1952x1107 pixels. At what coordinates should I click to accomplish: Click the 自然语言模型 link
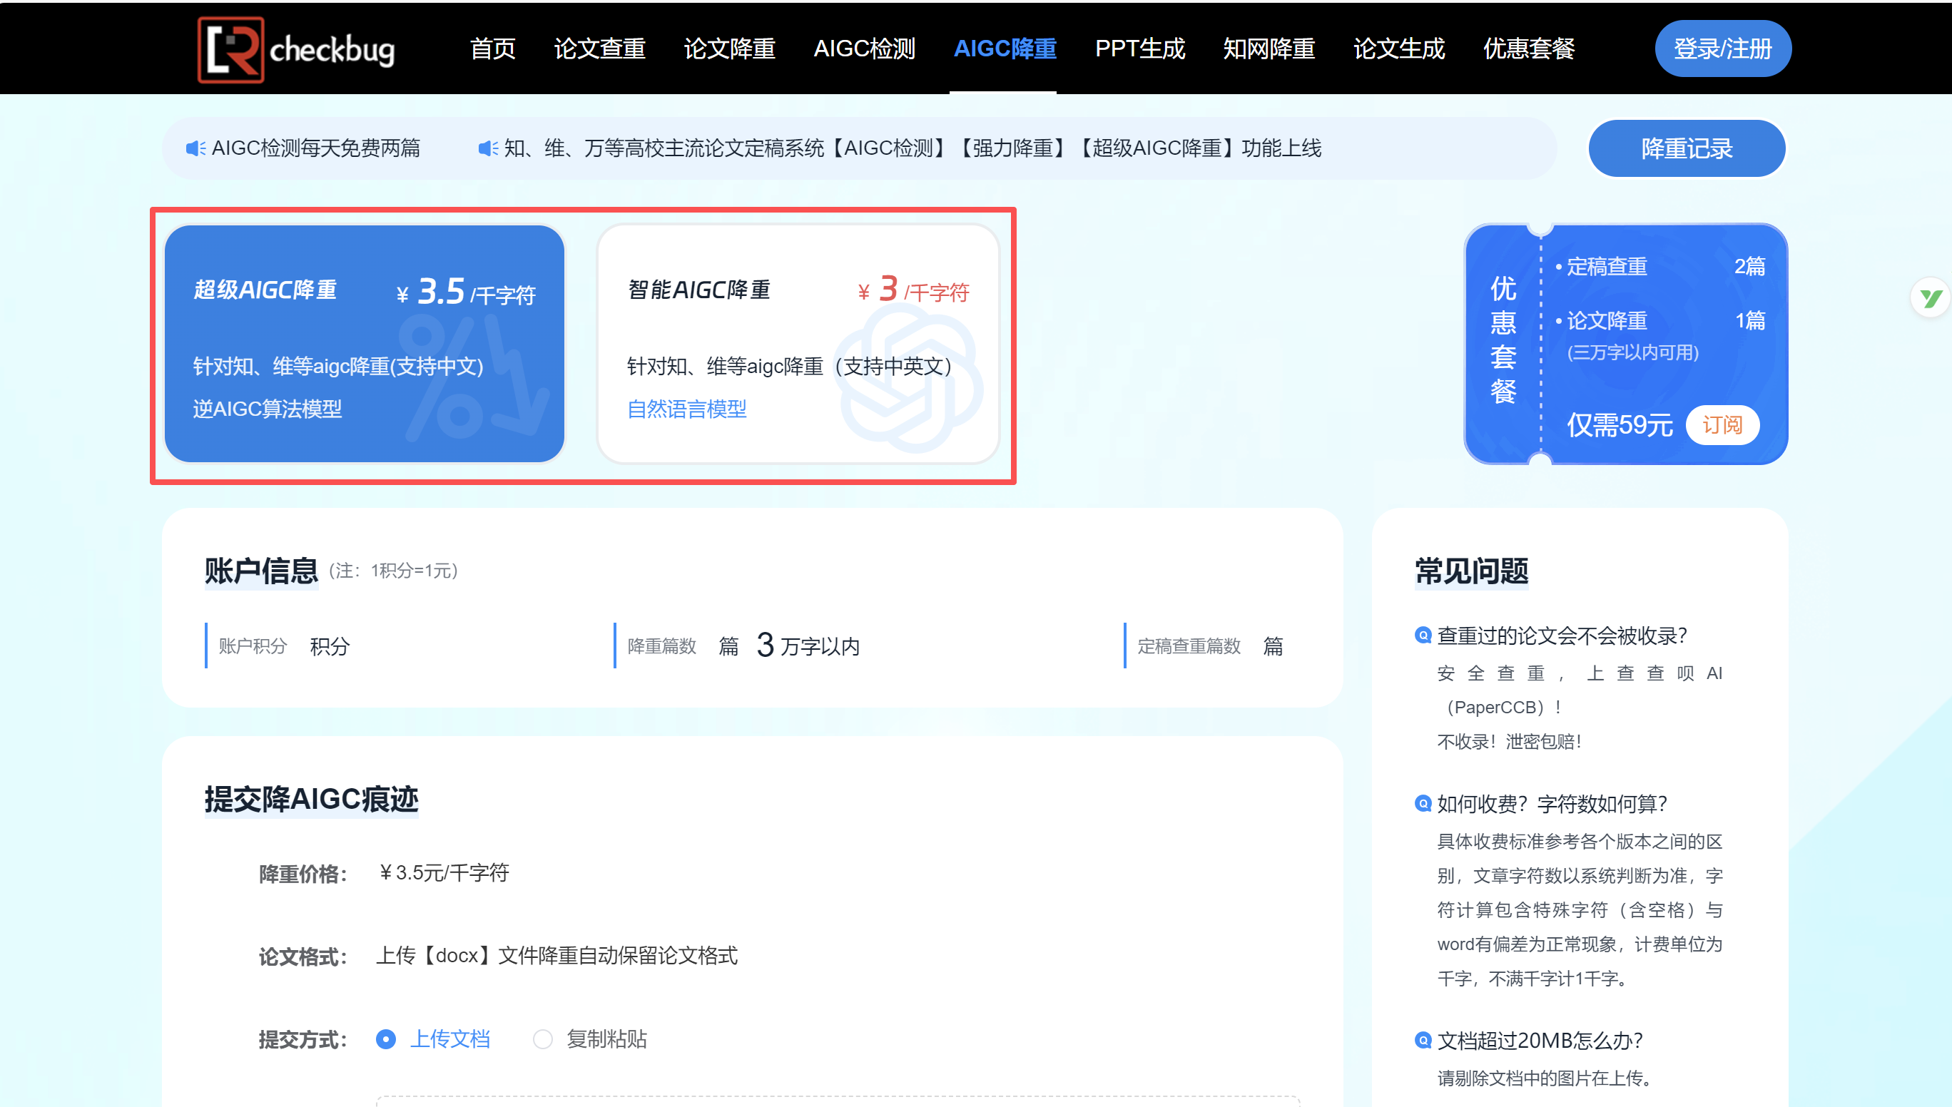tap(686, 409)
